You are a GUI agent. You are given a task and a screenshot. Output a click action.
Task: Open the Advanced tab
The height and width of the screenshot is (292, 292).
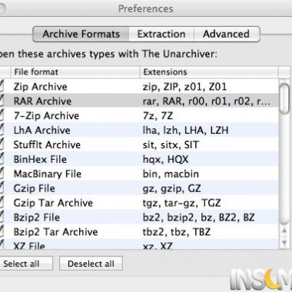click(227, 34)
